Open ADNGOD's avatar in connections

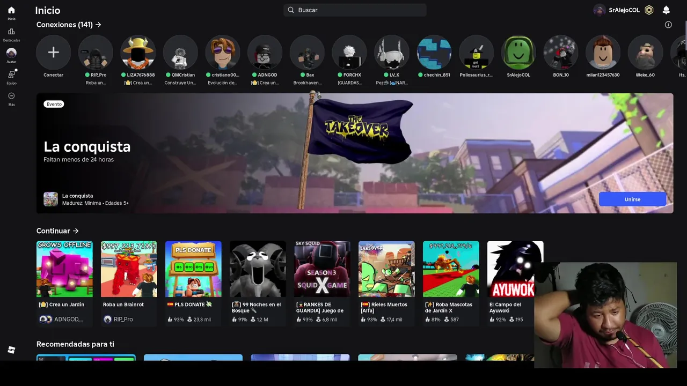point(265,52)
